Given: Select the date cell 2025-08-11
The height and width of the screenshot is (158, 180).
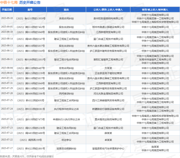Looking at the screenshot, I should pos(7,59).
